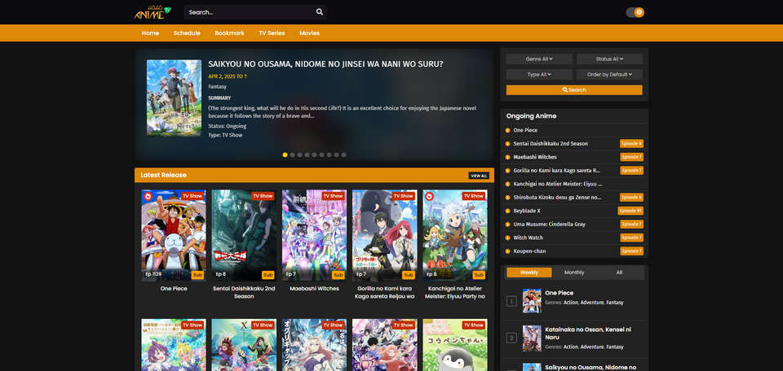783x371 pixels.
Task: Click the bullet icon beside Witch Watch
Action: coord(508,238)
